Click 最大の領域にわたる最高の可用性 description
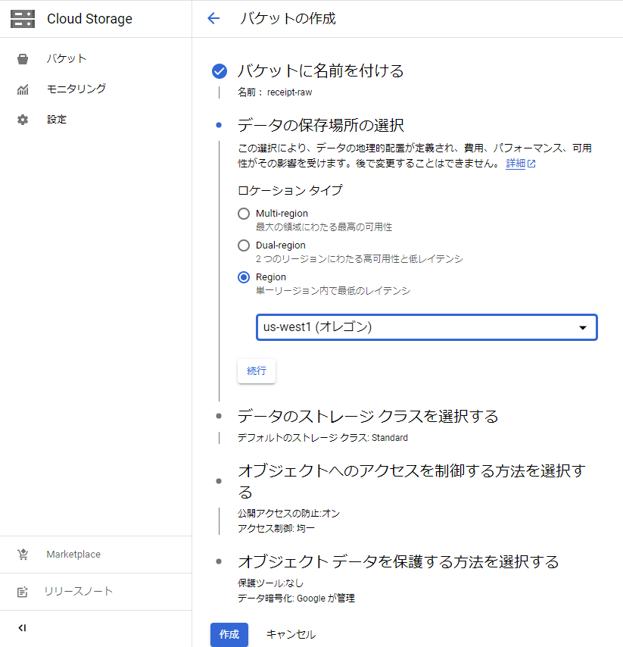Screen dimensions: 623x647 [x=324, y=227]
